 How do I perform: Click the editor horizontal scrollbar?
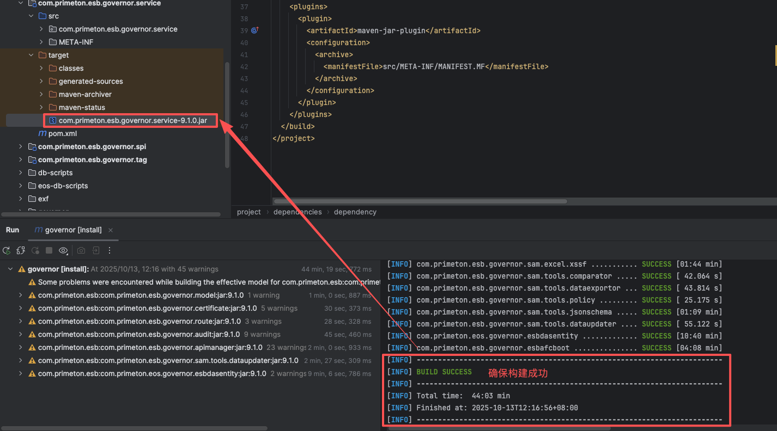pyautogui.click(x=420, y=201)
